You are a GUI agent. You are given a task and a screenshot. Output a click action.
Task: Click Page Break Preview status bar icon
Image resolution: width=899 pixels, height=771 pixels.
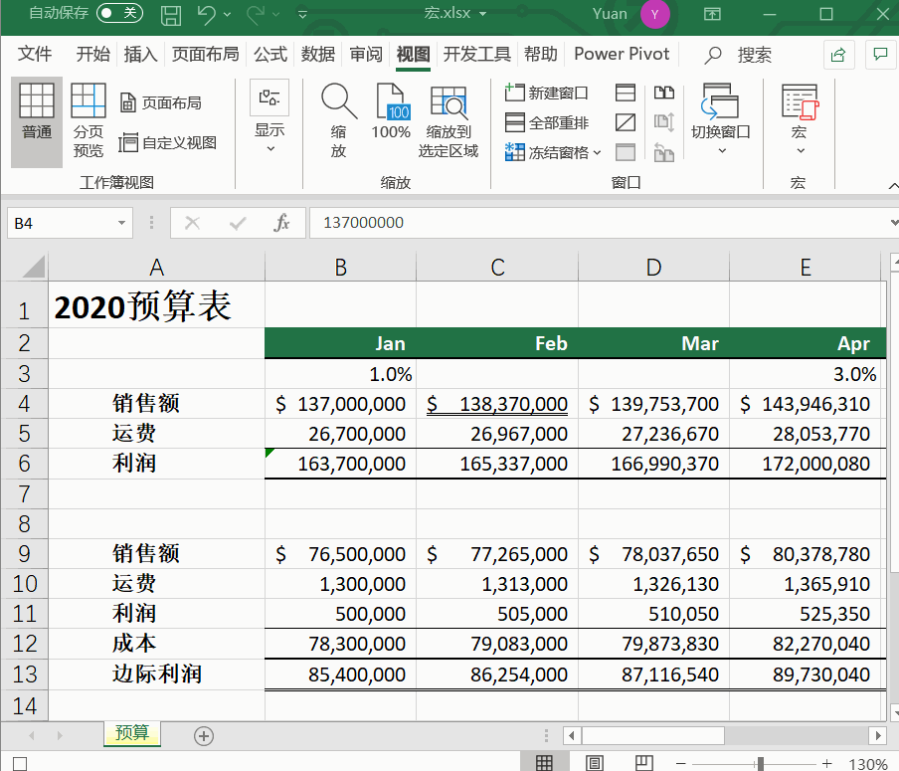coord(643,762)
